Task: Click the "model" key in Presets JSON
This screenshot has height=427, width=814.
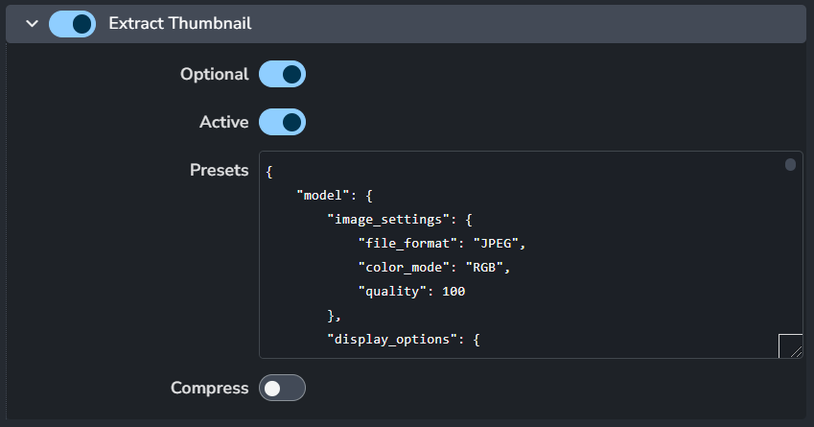Action: (321, 195)
